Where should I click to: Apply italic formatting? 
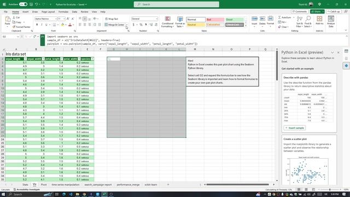click(42, 25)
